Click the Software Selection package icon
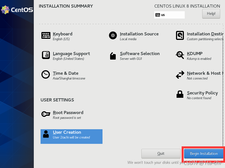225x168 pixels. coord(113,56)
